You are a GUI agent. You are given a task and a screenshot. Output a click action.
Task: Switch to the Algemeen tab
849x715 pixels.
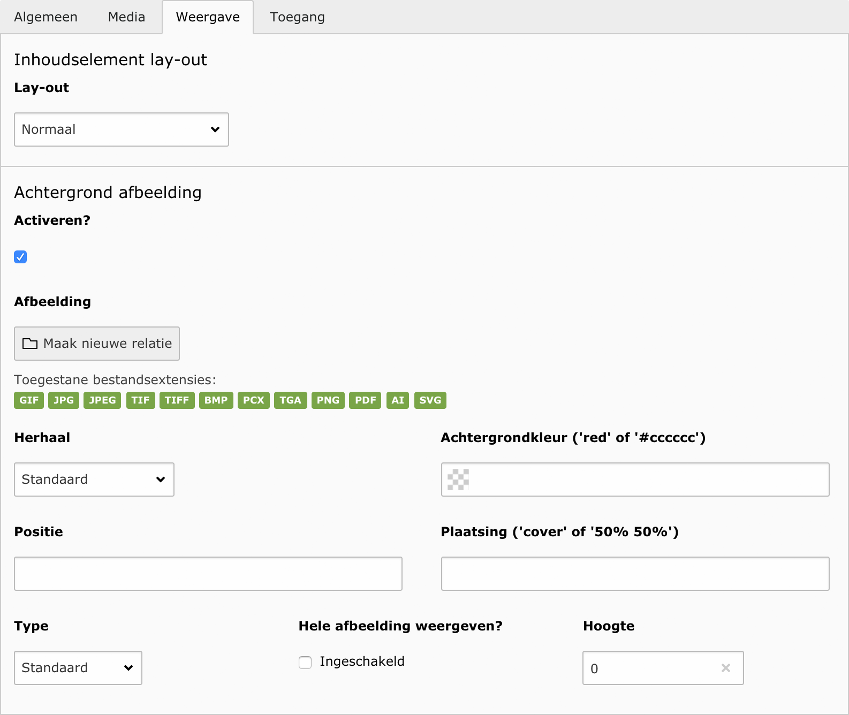tap(46, 17)
